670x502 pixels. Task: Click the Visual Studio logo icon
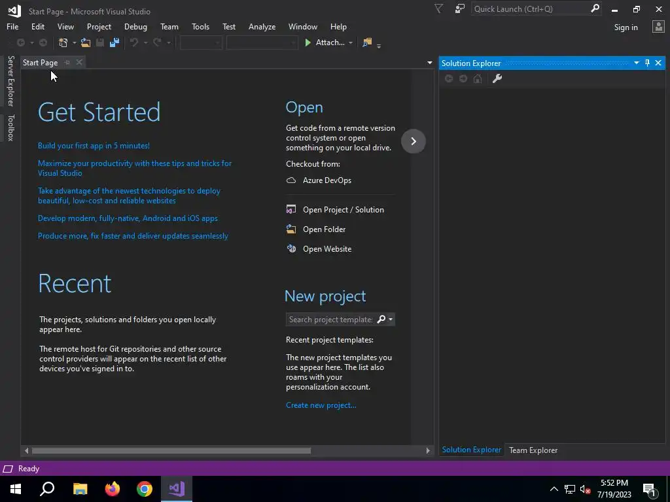pos(14,11)
